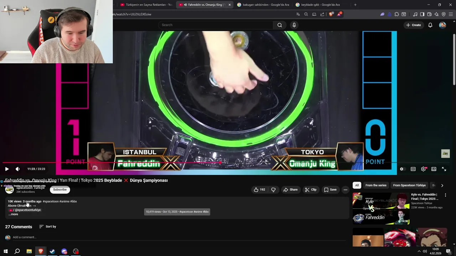Create a Clip of the video

(311, 190)
